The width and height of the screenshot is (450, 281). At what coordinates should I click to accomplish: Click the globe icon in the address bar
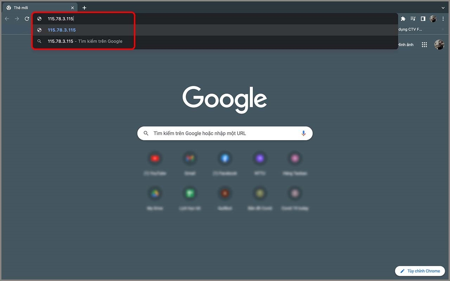point(39,19)
